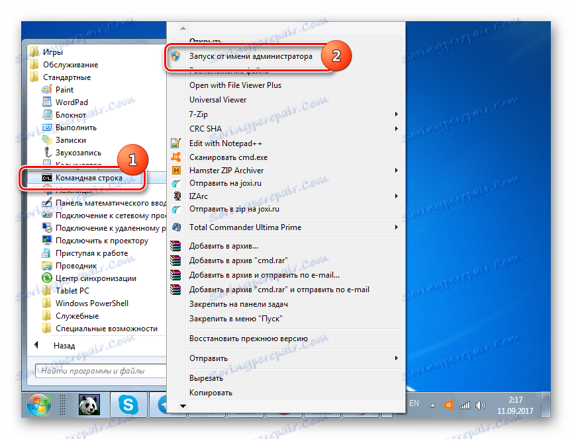Click the WordPad icon
Image resolution: width=572 pixels, height=439 pixels.
click(x=47, y=102)
